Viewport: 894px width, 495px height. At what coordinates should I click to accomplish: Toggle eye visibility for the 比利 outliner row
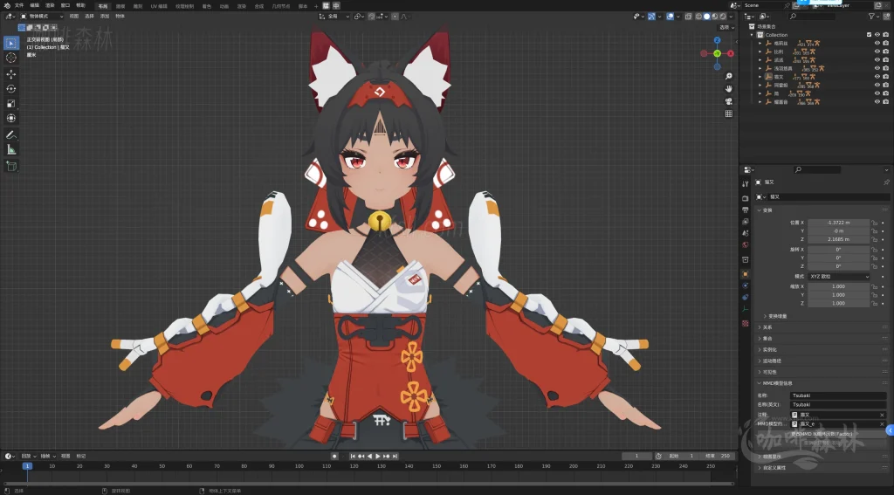[x=877, y=52]
